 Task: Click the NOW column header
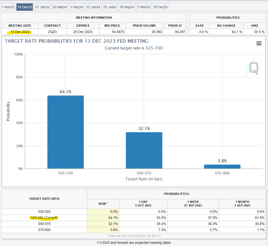point(103,204)
